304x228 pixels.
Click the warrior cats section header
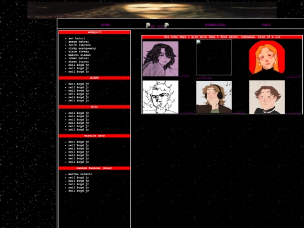pyautogui.click(x=95, y=136)
